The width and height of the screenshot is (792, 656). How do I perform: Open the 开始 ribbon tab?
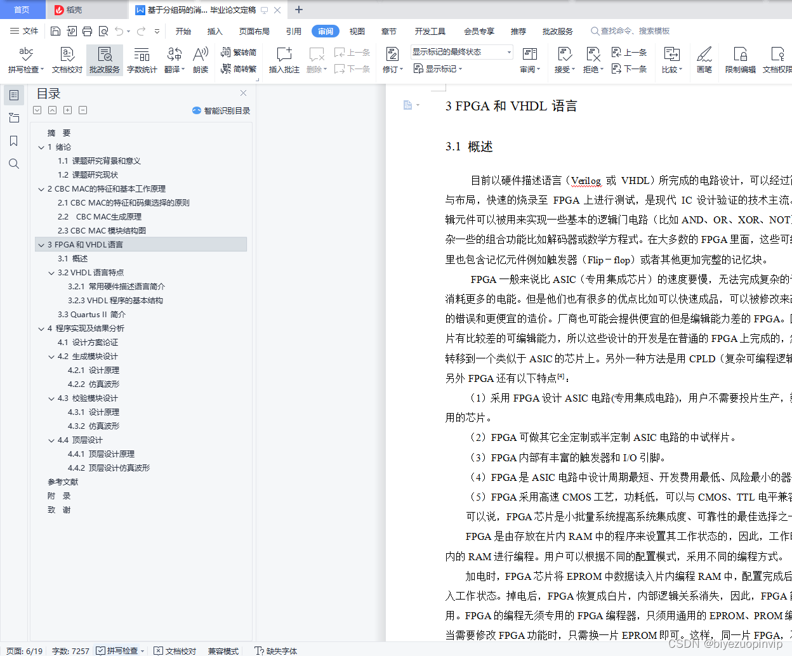click(x=183, y=31)
